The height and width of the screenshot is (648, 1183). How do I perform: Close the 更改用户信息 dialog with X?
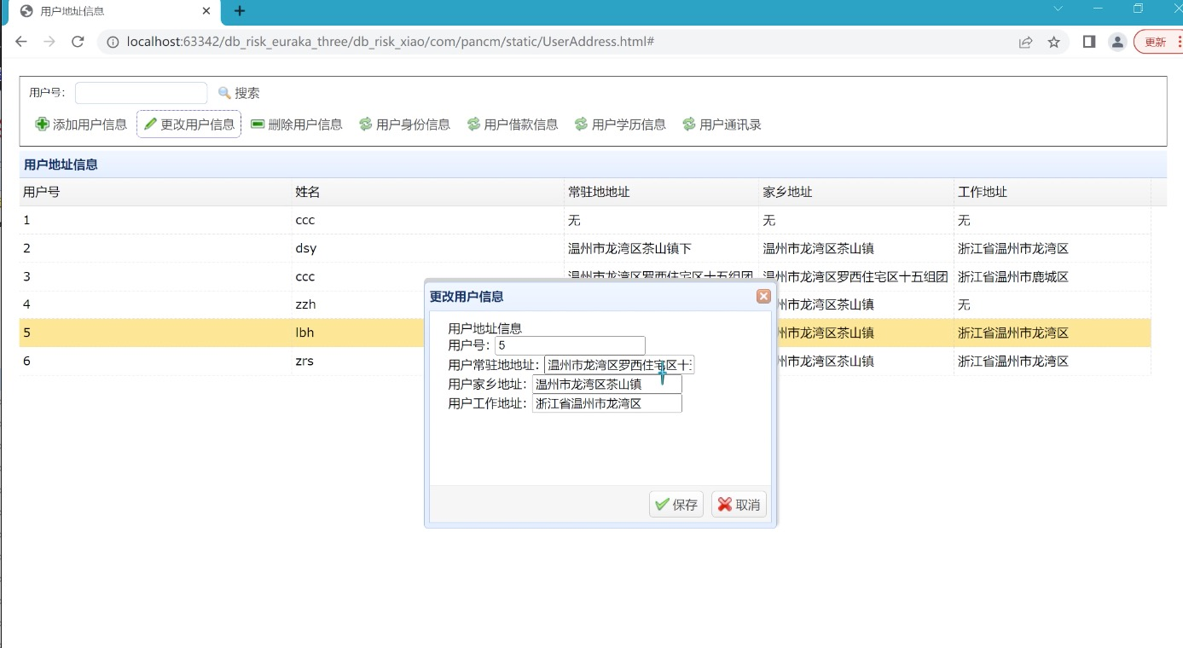[x=763, y=296]
